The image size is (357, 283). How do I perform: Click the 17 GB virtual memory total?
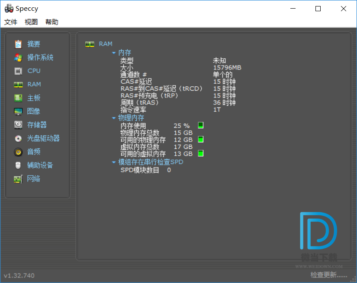point(183,147)
